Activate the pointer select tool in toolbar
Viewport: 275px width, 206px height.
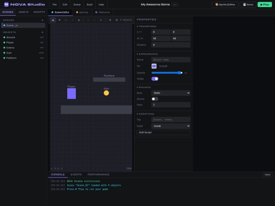53,20
